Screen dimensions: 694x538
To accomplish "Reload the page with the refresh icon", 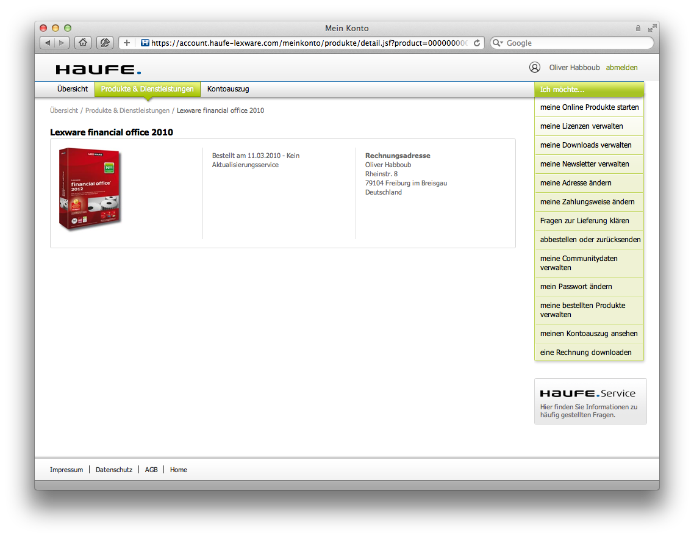I will (477, 43).
